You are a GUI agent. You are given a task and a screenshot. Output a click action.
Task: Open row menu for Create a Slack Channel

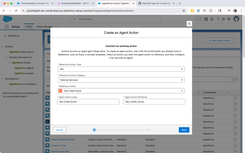tap(235, 140)
